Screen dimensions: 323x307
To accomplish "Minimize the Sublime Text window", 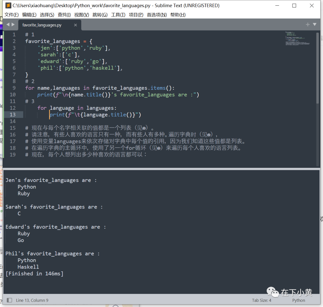I will pyautogui.click(x=277, y=6).
